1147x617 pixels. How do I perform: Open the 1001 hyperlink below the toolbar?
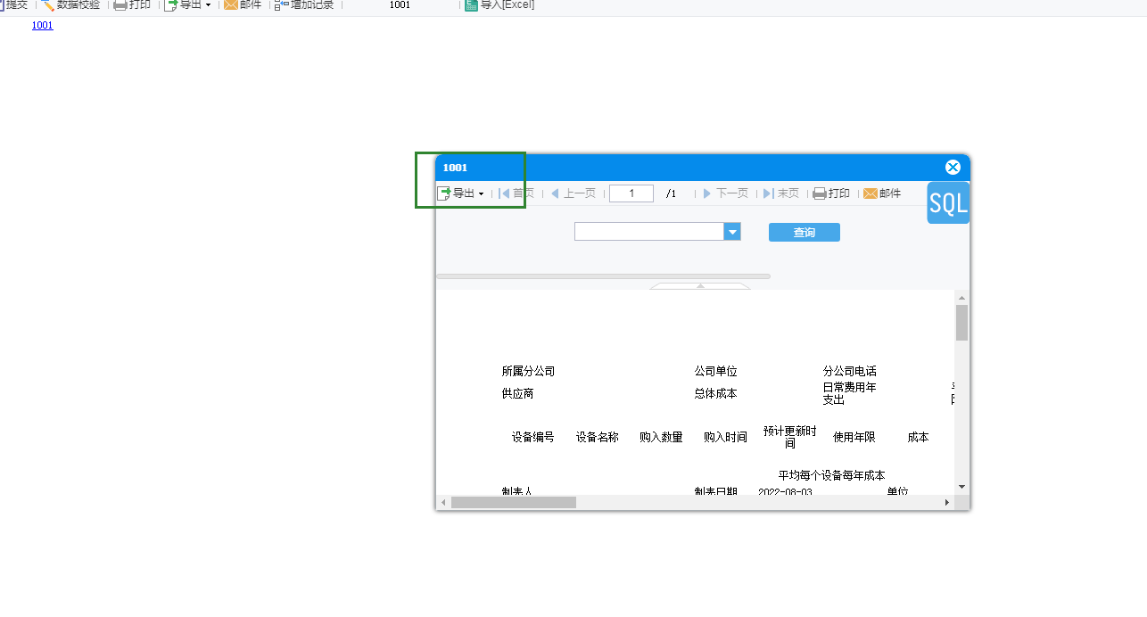pyautogui.click(x=43, y=25)
